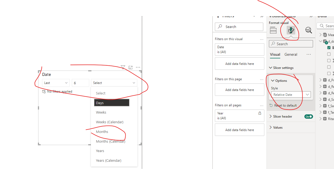The image size is (334, 169).
Task: Switch to the General tab
Action: 291,54
